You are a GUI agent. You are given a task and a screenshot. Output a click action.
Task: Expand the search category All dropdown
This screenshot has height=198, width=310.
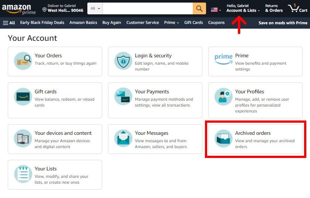click(95, 8)
